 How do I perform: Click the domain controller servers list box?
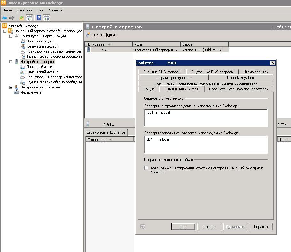206,118
